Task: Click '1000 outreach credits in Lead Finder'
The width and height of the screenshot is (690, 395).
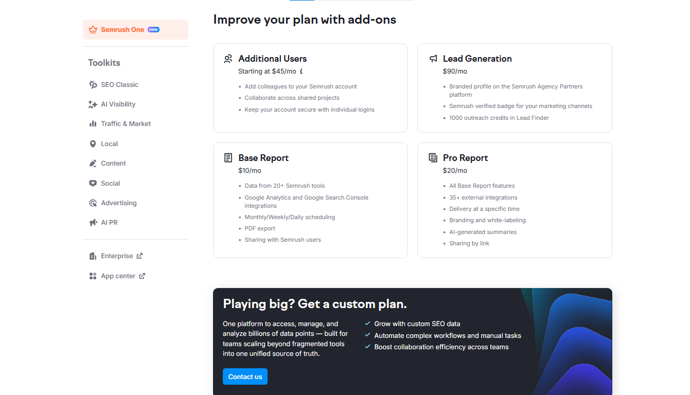Action: [499, 118]
